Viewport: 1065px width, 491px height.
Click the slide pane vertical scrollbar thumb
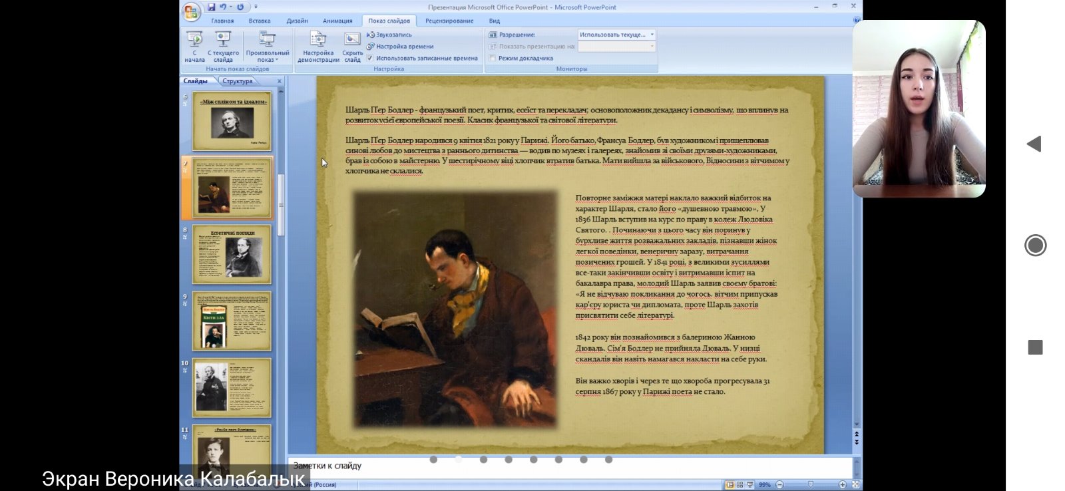281,205
